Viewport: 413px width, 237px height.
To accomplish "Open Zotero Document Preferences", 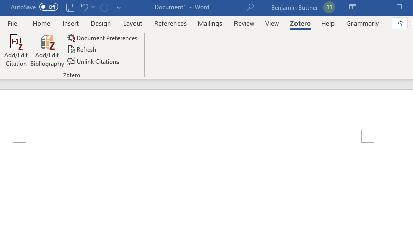I will pos(102,38).
